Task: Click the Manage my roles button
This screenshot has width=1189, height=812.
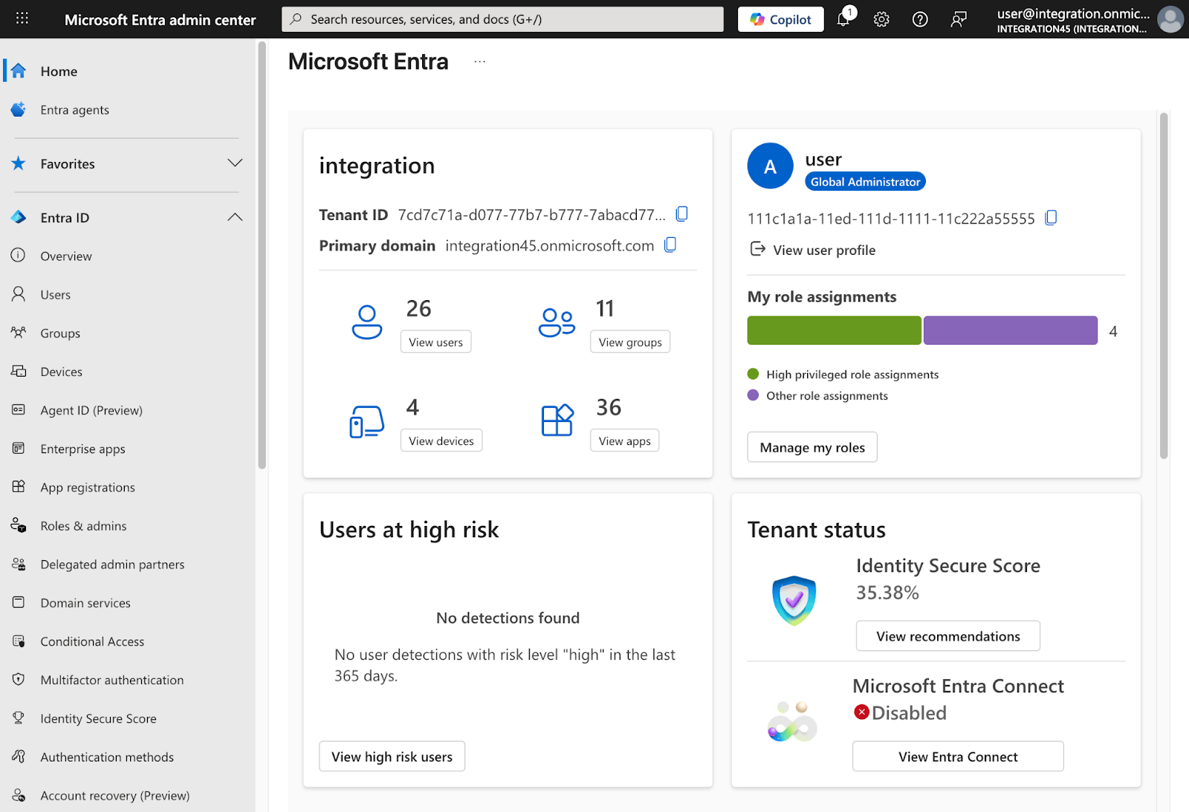Action: pos(811,447)
